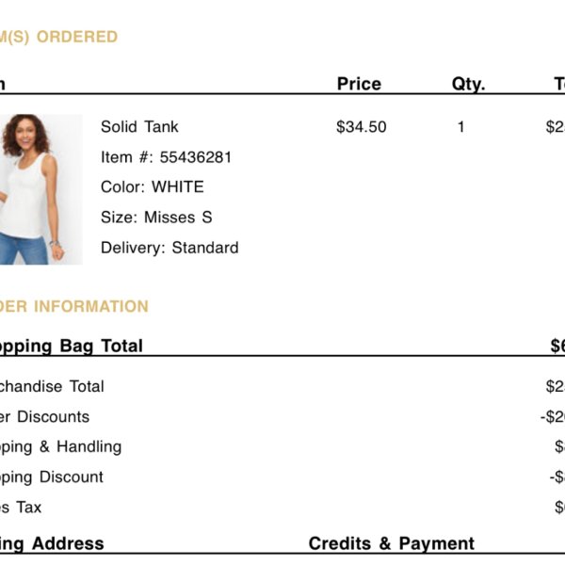The width and height of the screenshot is (565, 565).
Task: Click the Merchandise Total label
Action: tap(52, 386)
